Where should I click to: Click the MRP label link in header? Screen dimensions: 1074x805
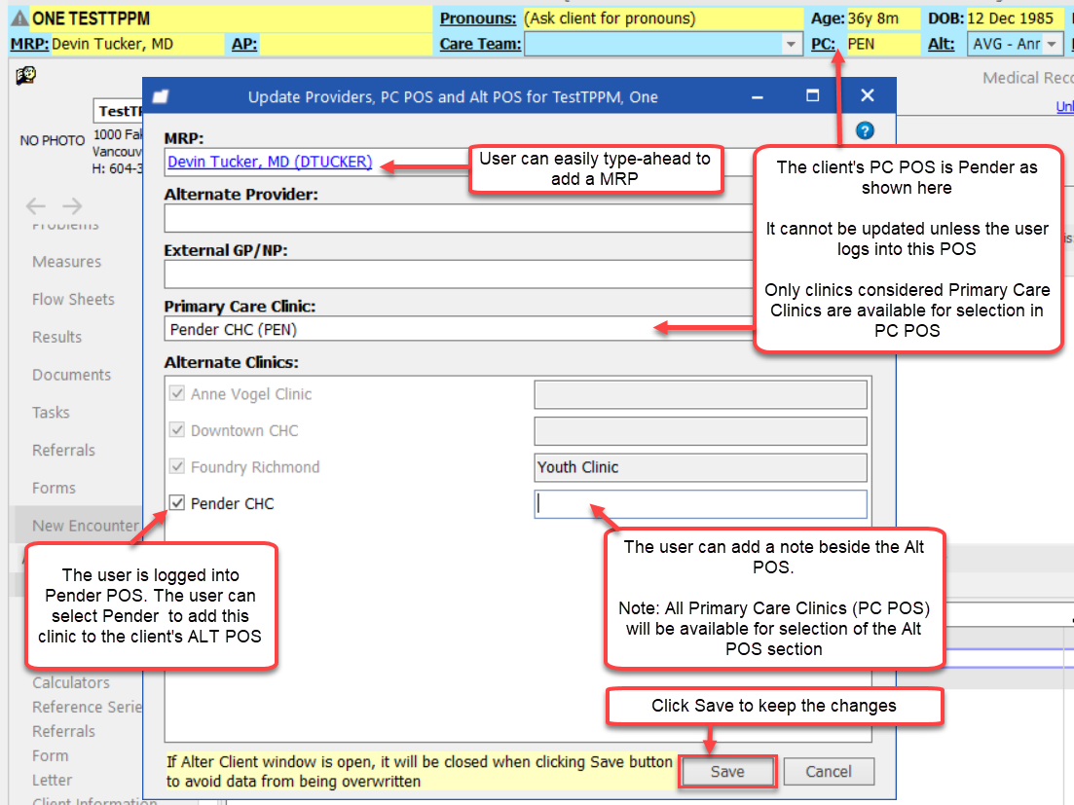coord(29,45)
